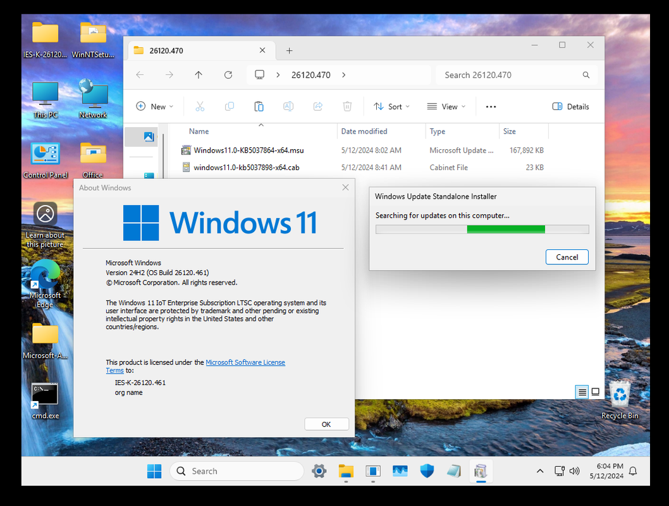The image size is (669, 506).
Task: Select the 26120.470 Explorer tab
Action: [200, 51]
